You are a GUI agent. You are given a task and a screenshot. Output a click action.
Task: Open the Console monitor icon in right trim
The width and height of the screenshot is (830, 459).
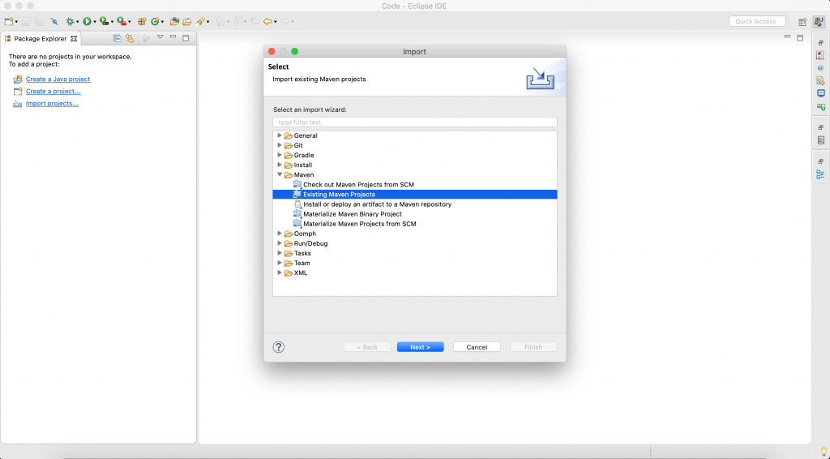[820, 93]
